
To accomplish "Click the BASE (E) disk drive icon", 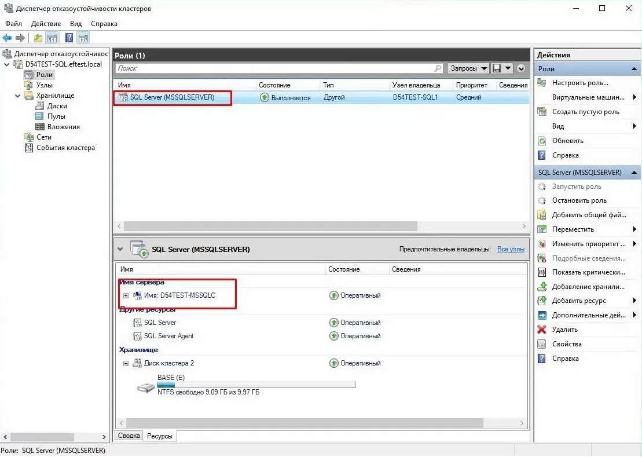I will tap(146, 387).
